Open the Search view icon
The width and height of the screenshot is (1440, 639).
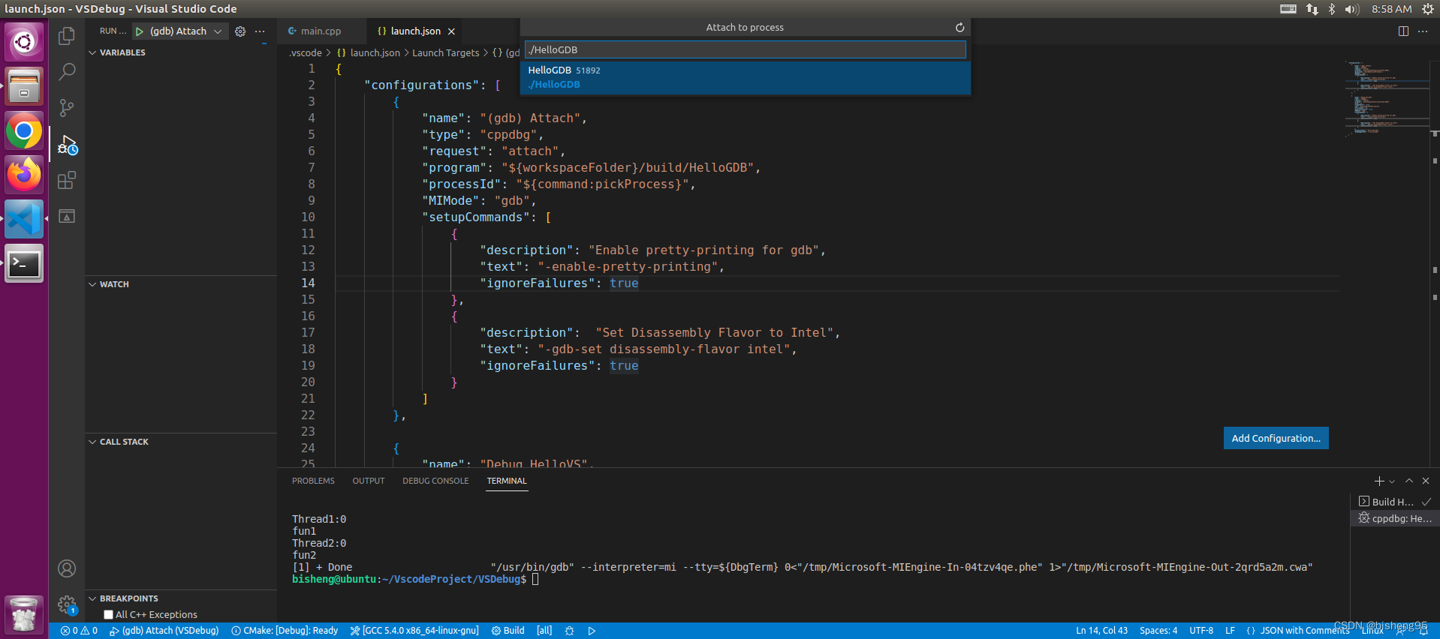[x=67, y=71]
